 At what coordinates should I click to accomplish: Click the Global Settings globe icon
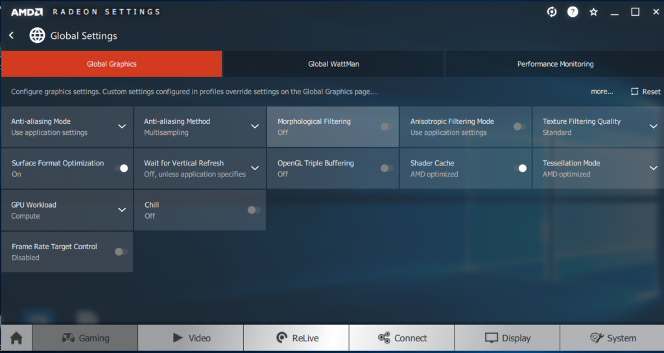pos(37,36)
